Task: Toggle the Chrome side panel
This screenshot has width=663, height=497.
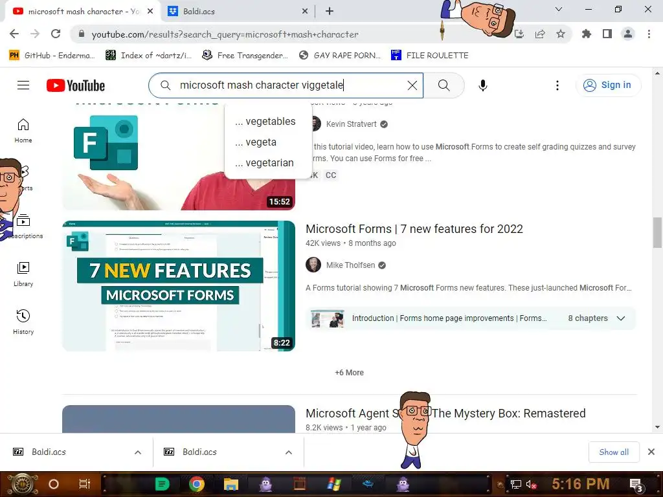Action: [607, 34]
